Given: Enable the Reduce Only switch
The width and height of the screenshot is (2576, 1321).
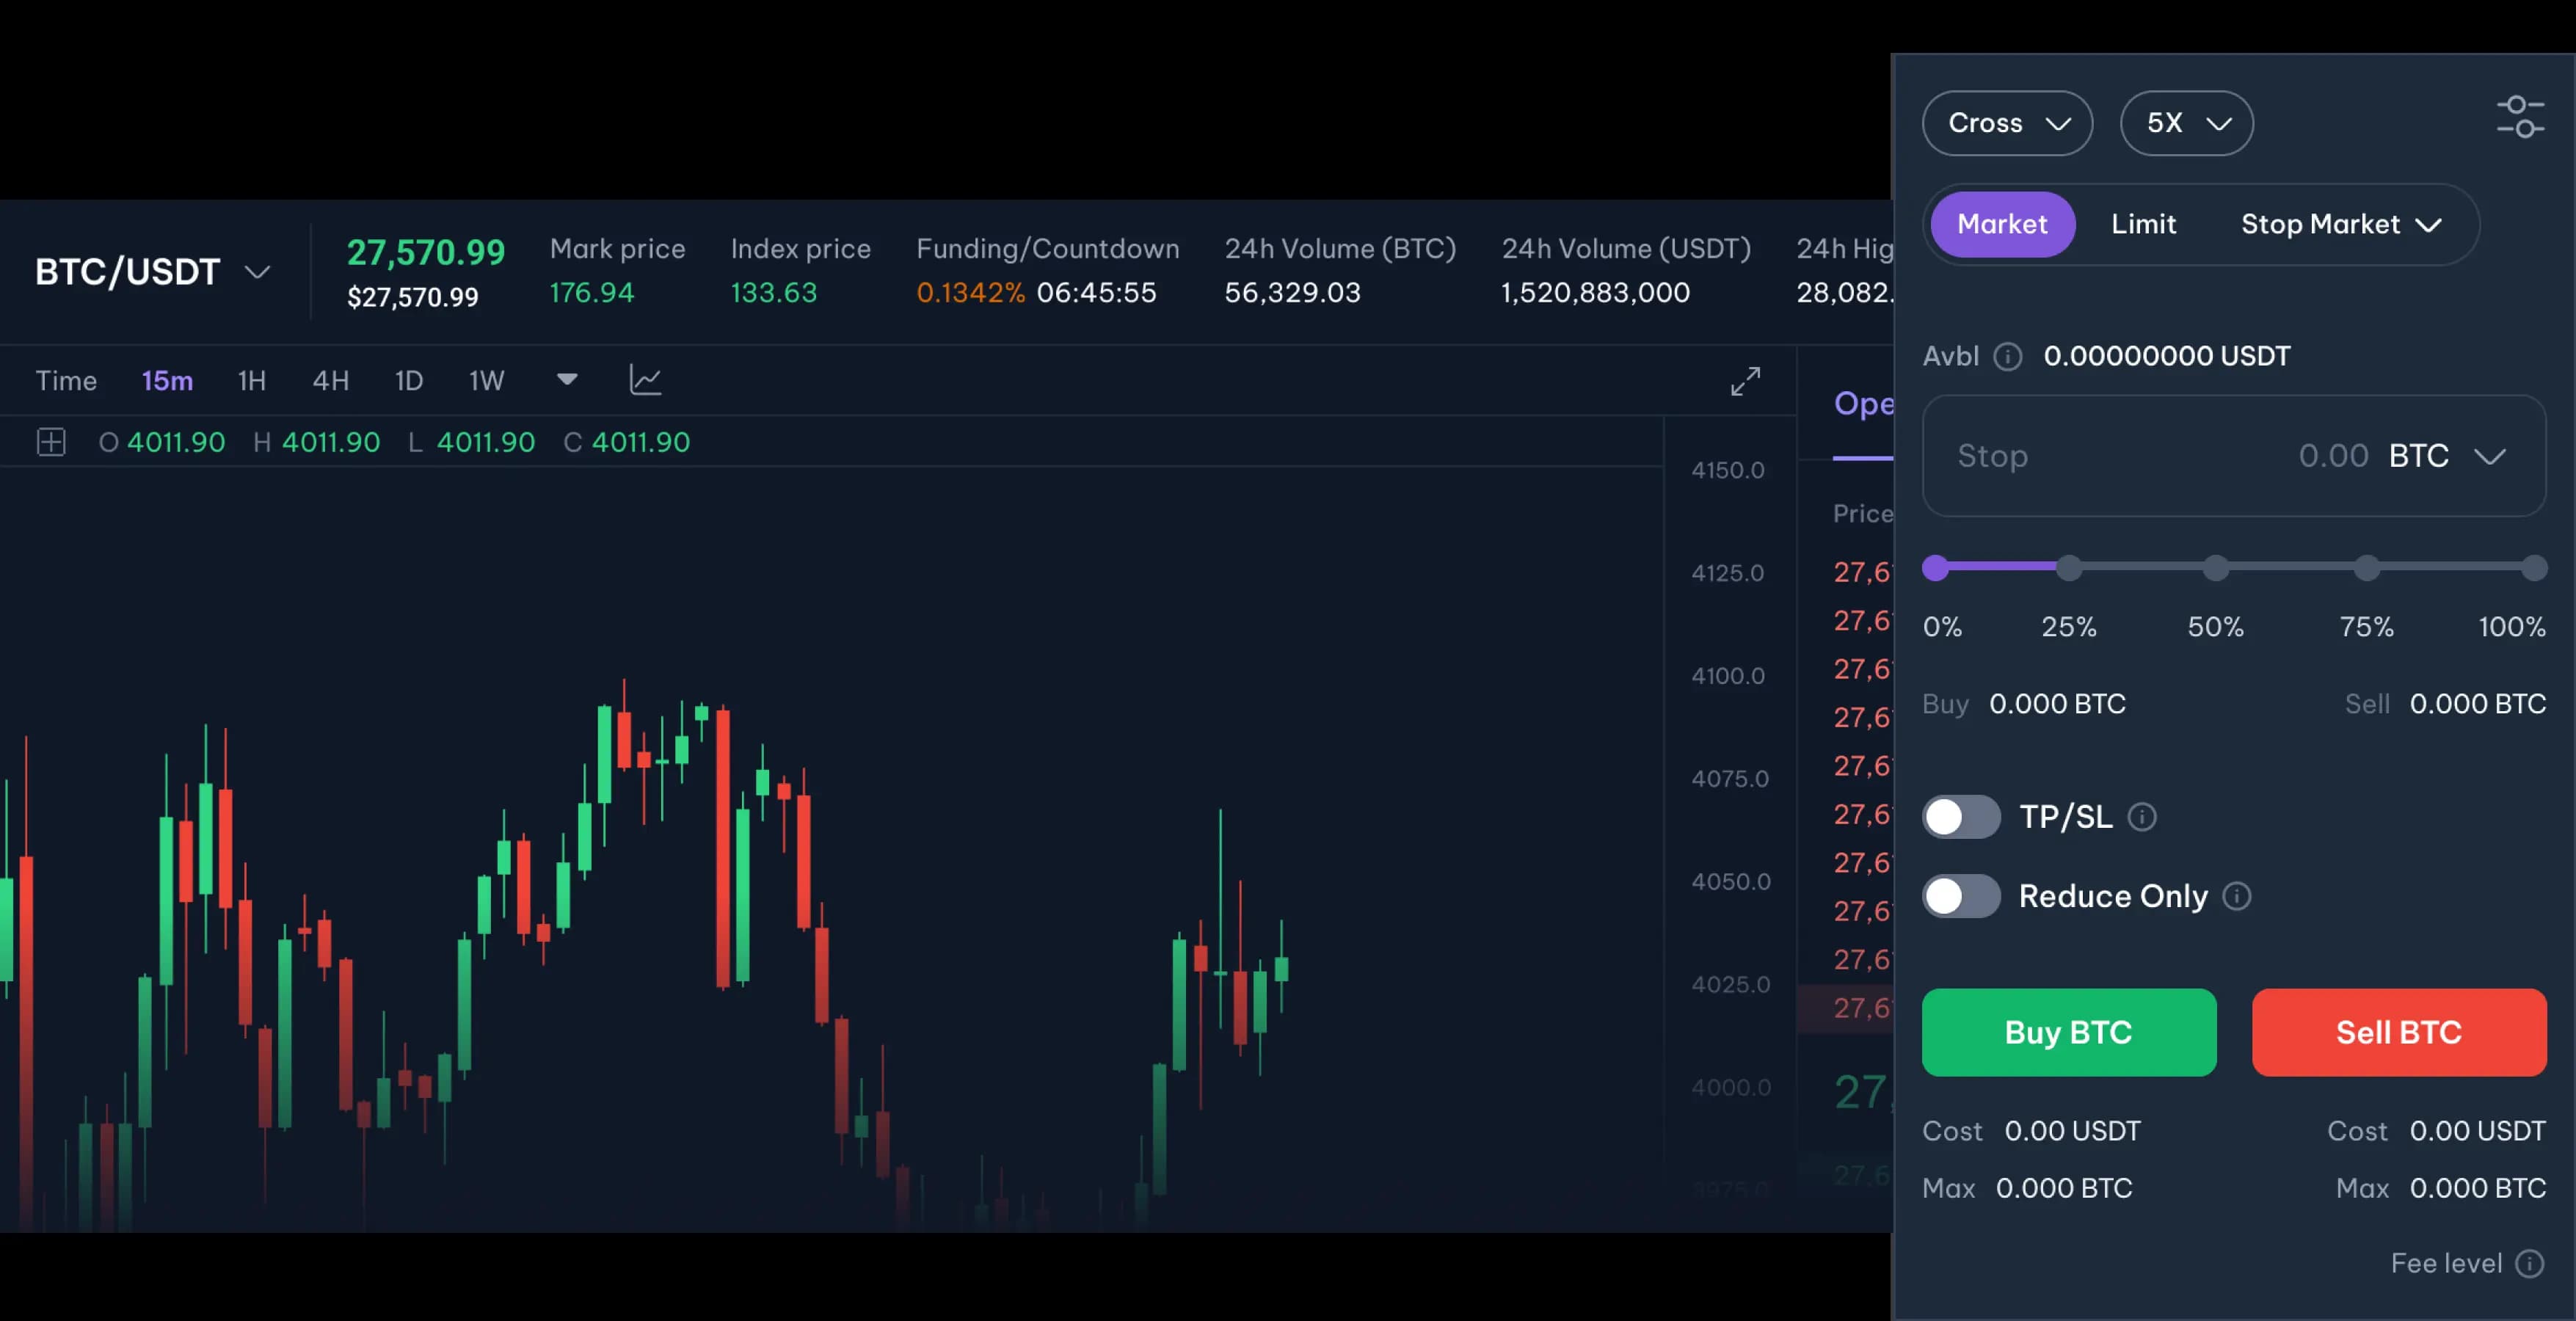Looking at the screenshot, I should coord(1960,896).
